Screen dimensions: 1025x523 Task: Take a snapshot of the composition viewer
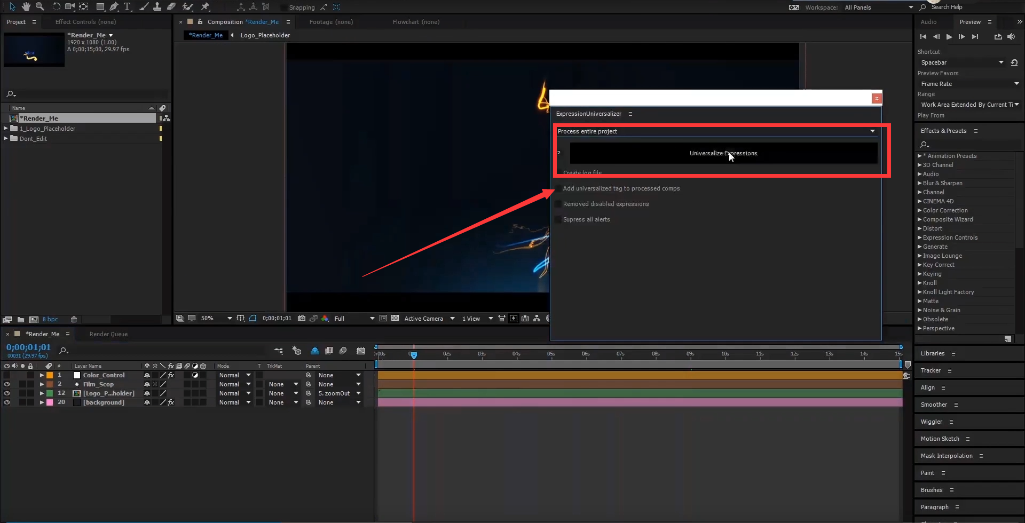[302, 319]
